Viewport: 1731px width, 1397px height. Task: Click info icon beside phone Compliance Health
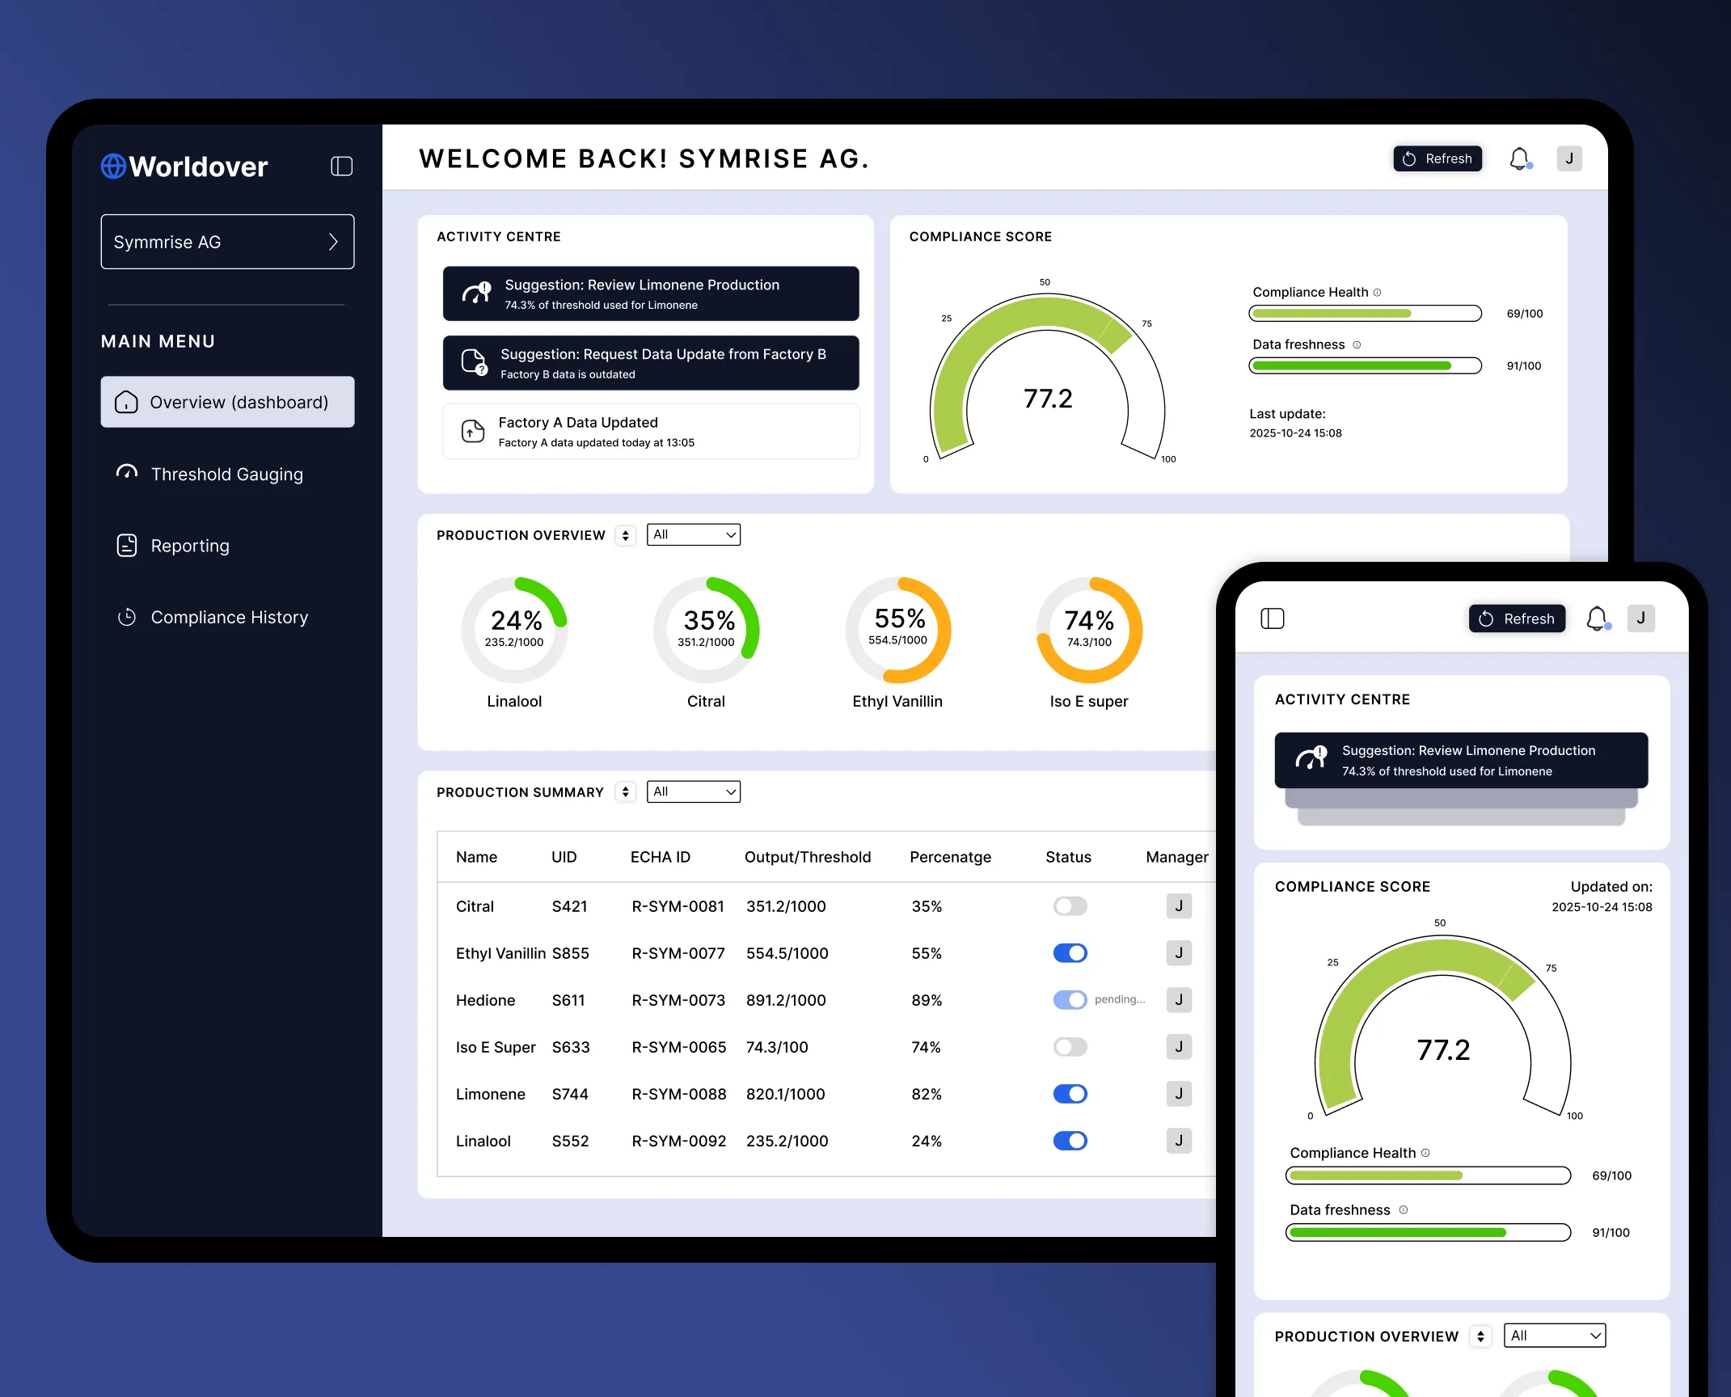click(1425, 1154)
